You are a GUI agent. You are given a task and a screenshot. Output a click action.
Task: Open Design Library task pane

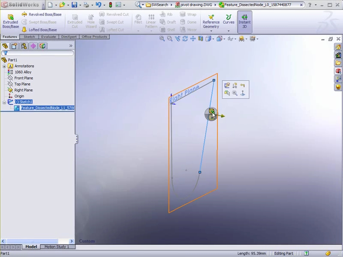pyautogui.click(x=338, y=55)
